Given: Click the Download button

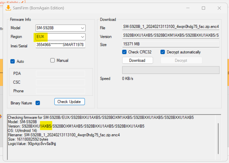Looking at the screenshot, I should [x=137, y=60].
